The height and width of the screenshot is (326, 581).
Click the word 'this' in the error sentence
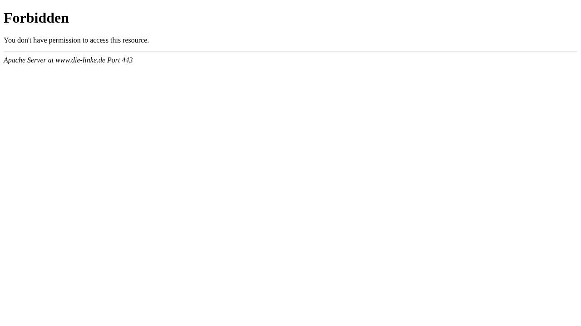pyautogui.click(x=115, y=40)
